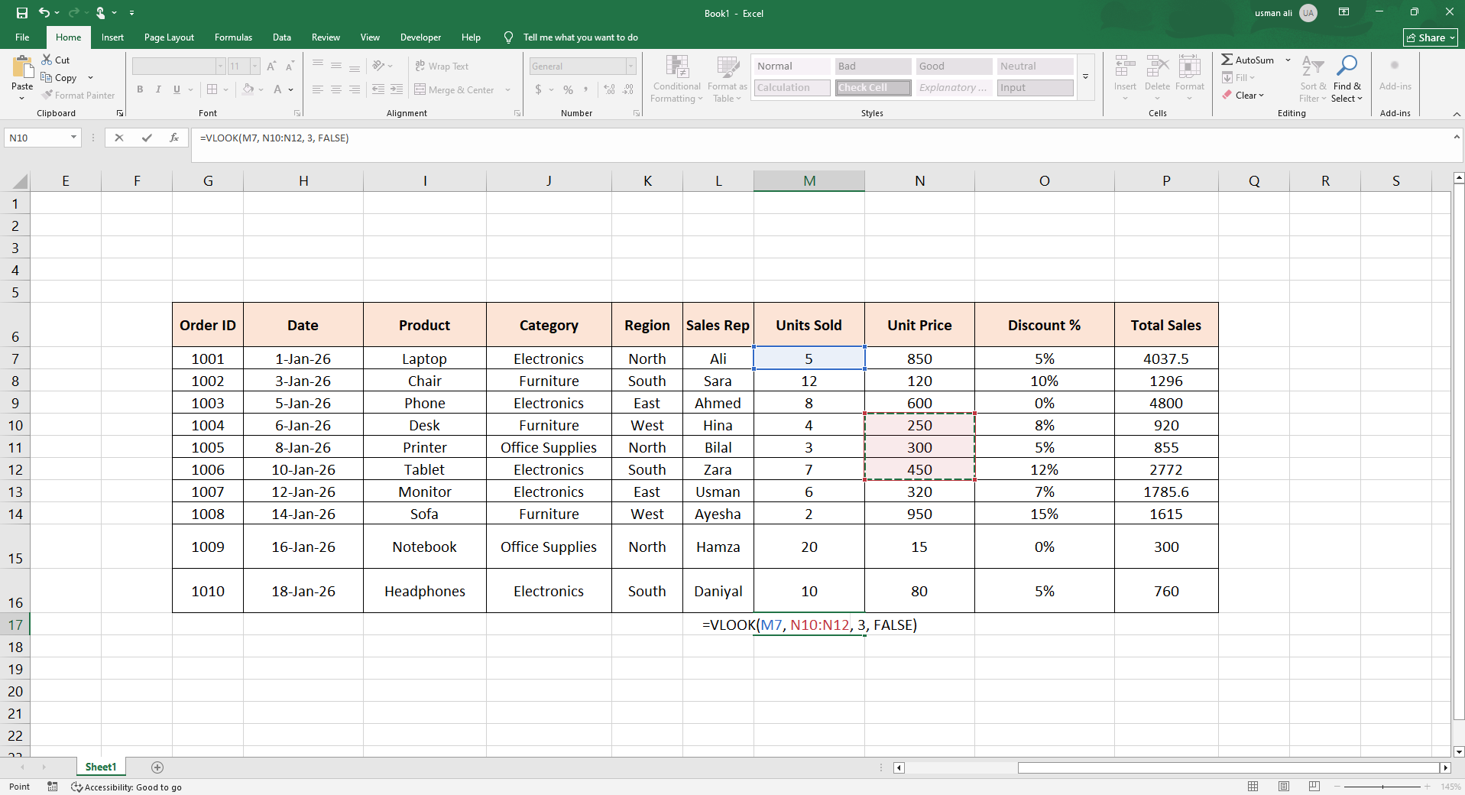This screenshot has height=795, width=1465.
Task: Expand the cell Styles gallery
Action: tap(1085, 76)
